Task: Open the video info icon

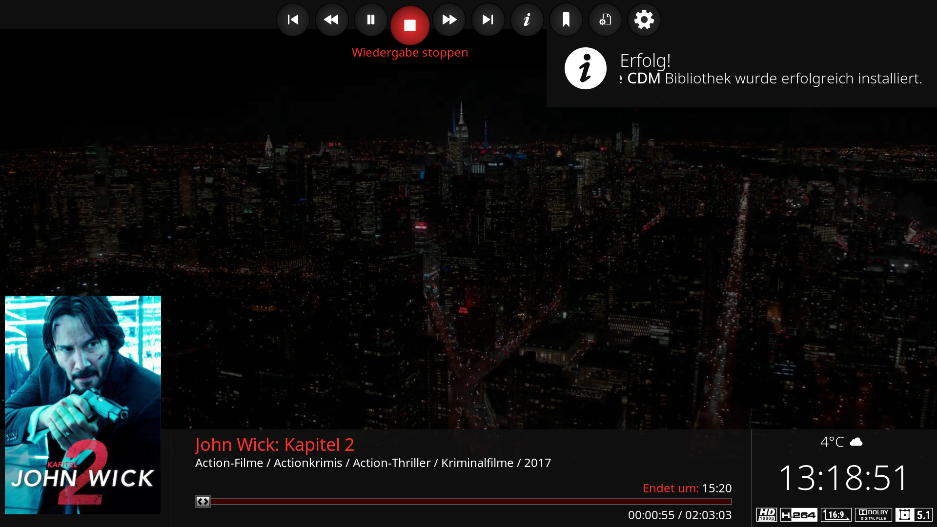Action: [527, 20]
